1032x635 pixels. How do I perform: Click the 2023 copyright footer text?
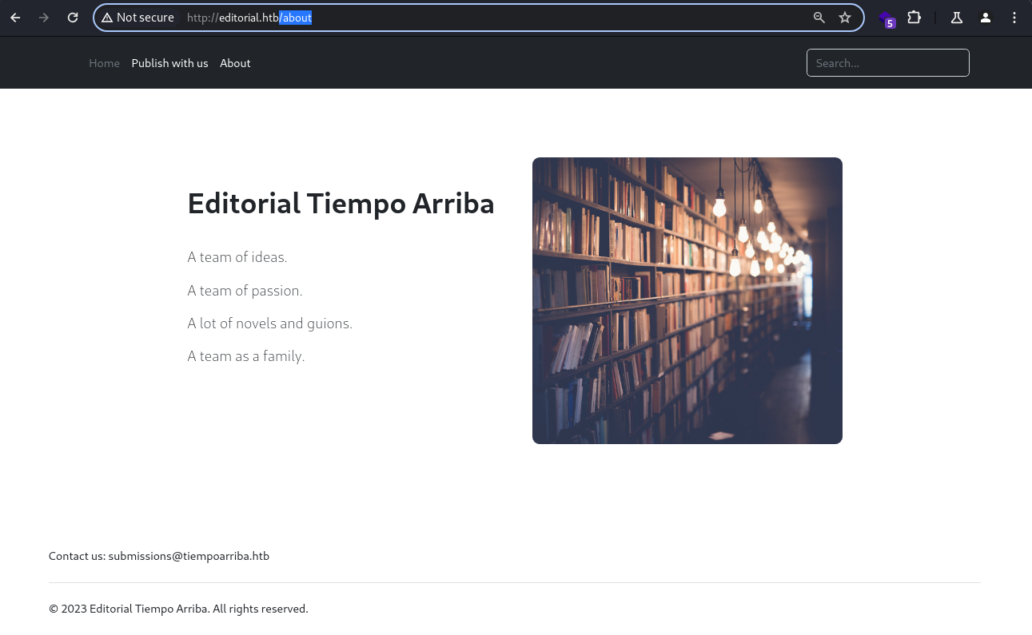click(x=178, y=609)
